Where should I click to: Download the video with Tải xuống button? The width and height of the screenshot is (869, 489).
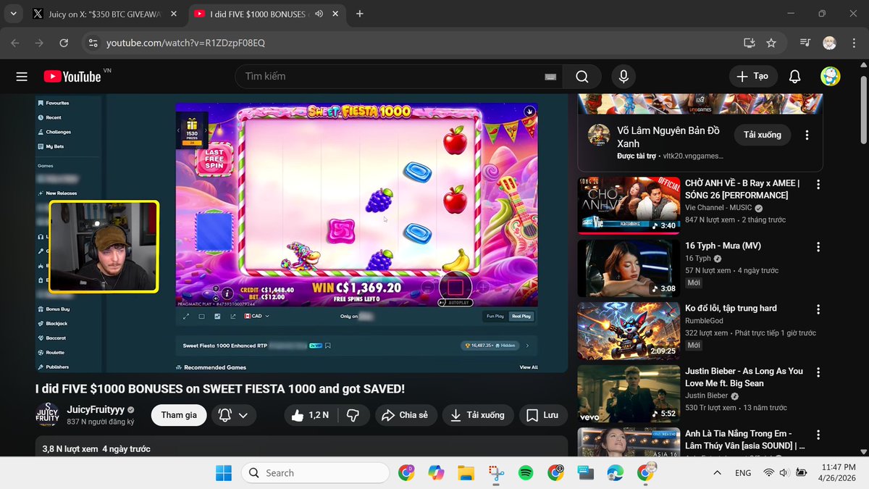[478, 415]
